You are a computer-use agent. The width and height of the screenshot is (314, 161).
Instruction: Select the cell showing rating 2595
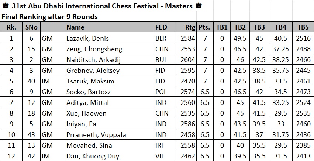(x=186, y=70)
